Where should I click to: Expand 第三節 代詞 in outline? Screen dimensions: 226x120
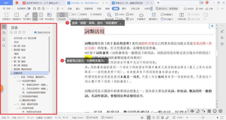click(12, 46)
